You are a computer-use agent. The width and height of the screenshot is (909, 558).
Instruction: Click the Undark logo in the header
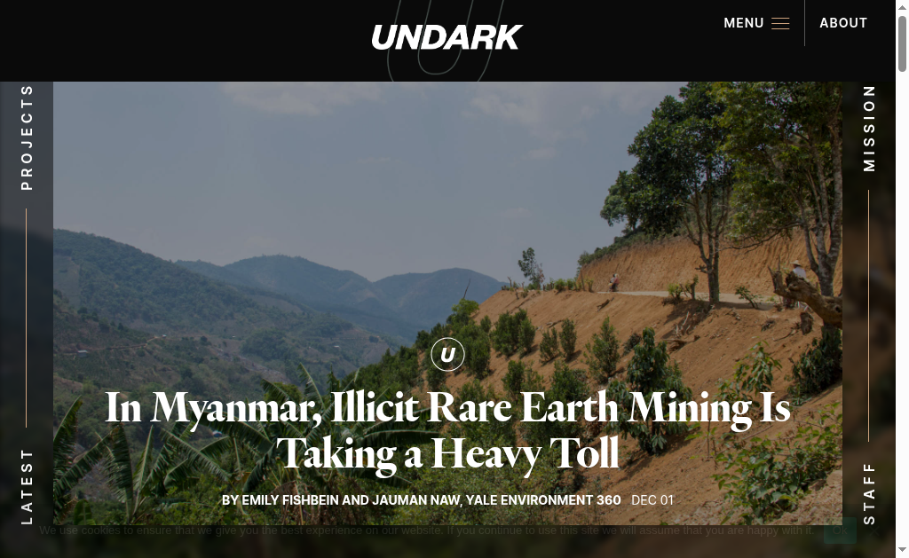(x=447, y=37)
